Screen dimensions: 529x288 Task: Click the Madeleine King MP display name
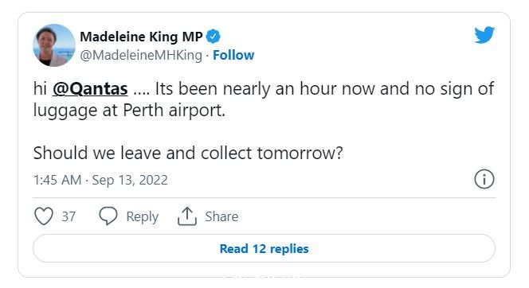pos(141,37)
